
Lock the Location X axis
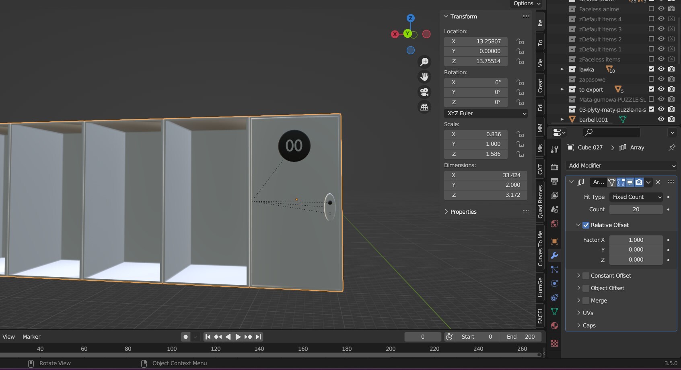[520, 41]
